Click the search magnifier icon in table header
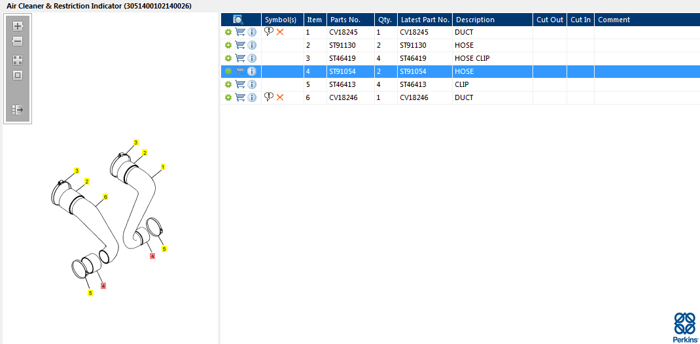Image resolution: width=700 pixels, height=344 pixels. click(238, 20)
